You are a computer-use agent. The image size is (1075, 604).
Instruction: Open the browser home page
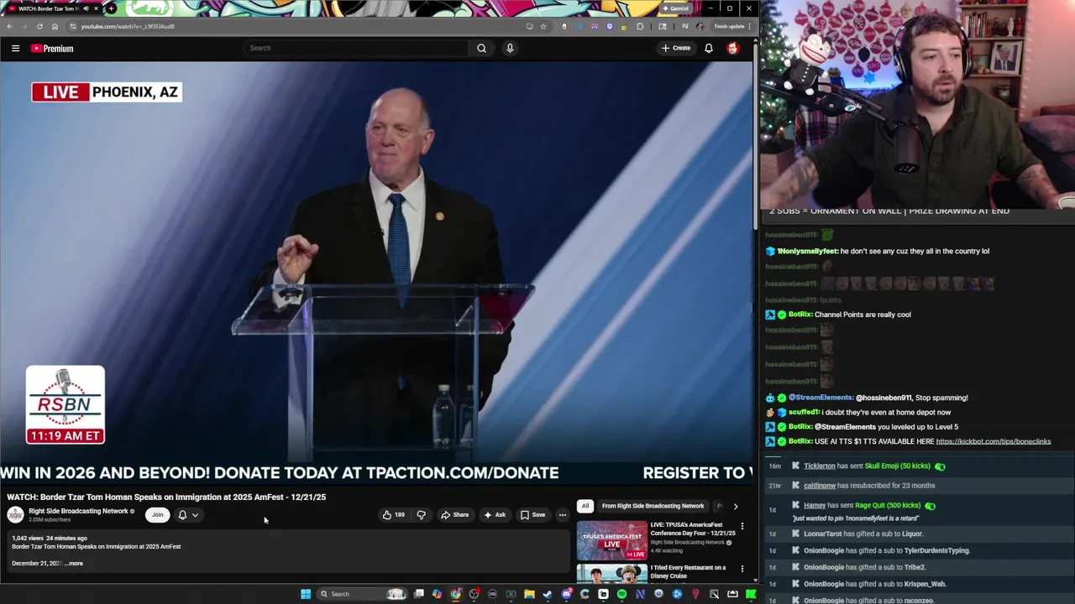tap(55, 26)
